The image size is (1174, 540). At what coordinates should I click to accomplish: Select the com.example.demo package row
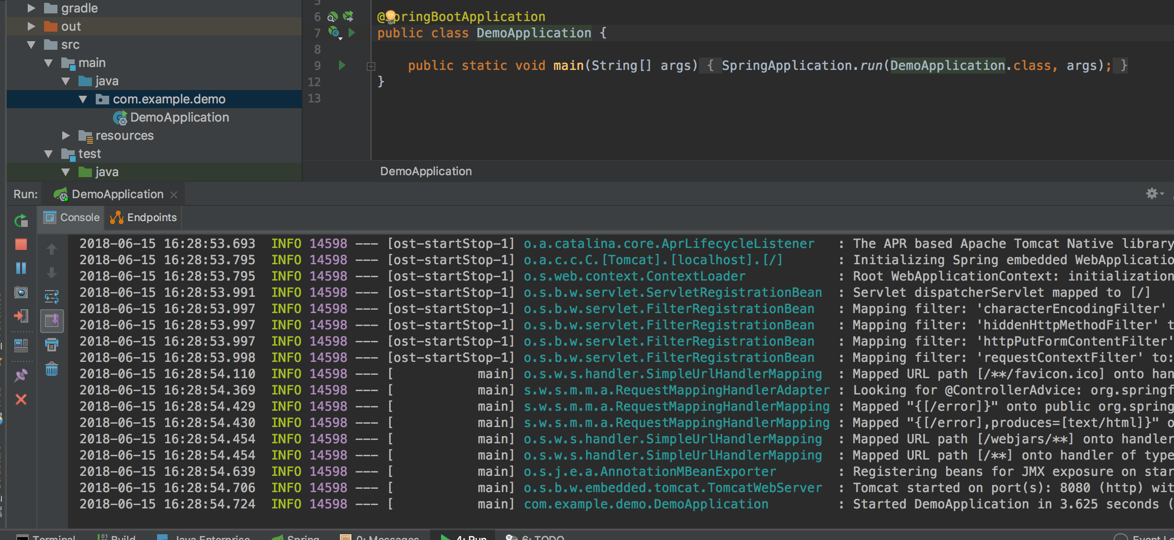pyautogui.click(x=154, y=99)
